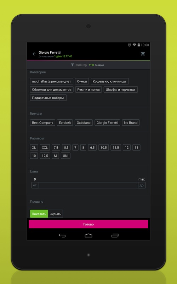Toggle the XXL size chip
The height and width of the screenshot is (284, 177).
[x=45, y=147]
